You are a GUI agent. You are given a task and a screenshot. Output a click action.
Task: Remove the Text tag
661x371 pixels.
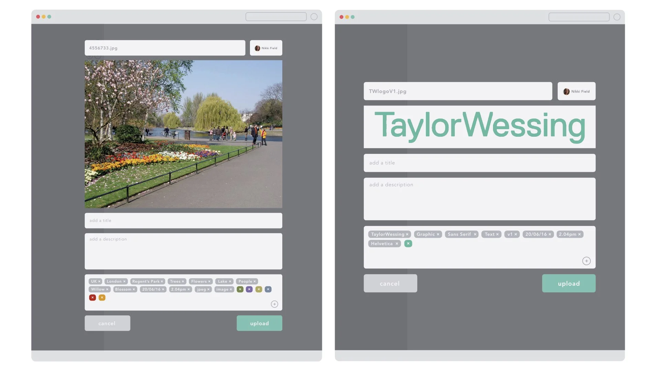[497, 234]
